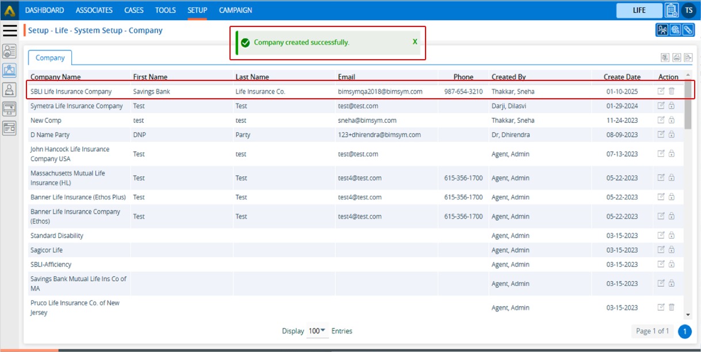Open the hamburger menu in the sidebar

10,30
